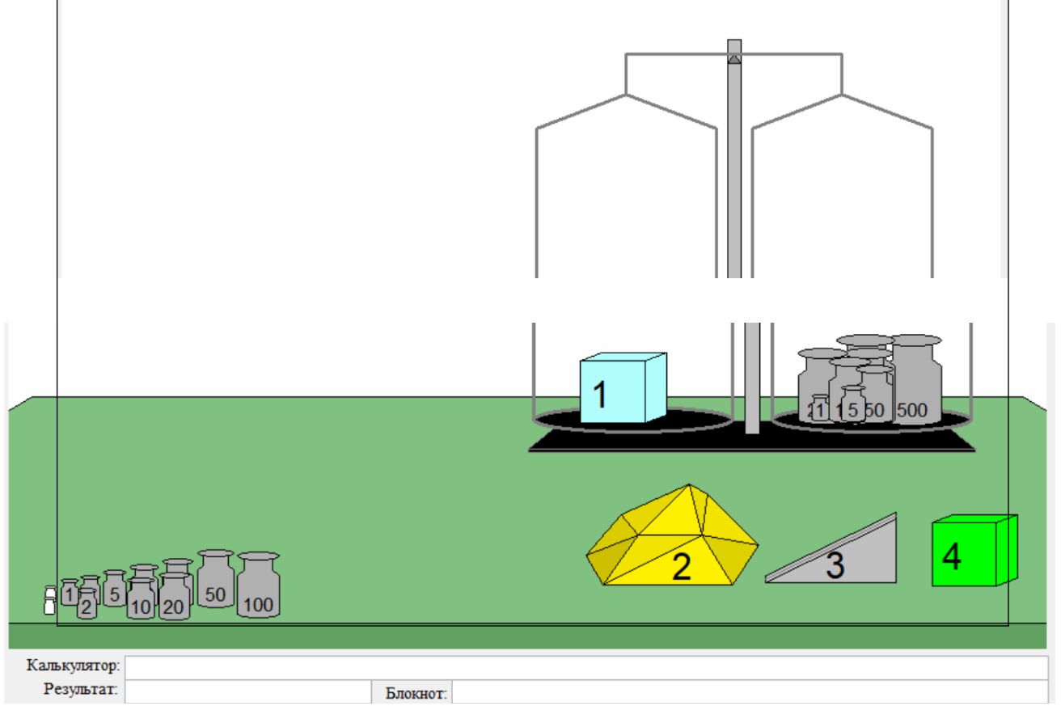Focus the Результат input field
The width and height of the screenshot is (1061, 706).
247,692
